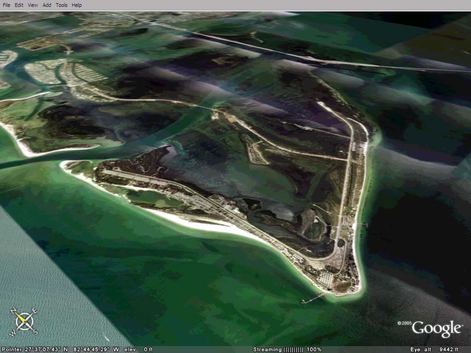Image resolution: width=471 pixels, height=353 pixels.
Task: Expand the View menu
Action: (x=33, y=5)
